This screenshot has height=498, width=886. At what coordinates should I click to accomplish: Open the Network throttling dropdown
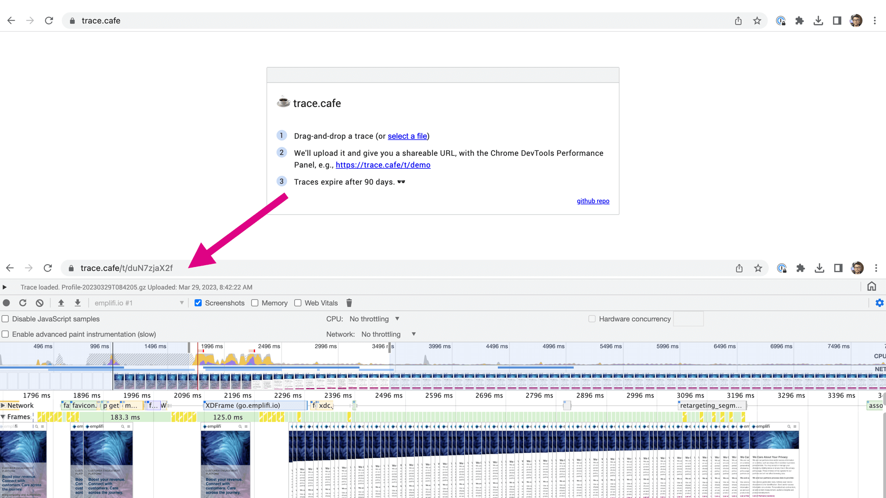(x=387, y=334)
